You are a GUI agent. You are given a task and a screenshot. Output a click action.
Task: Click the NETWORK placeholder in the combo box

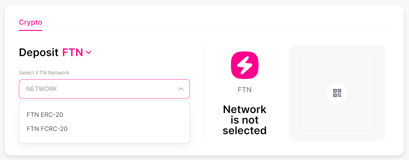[42, 89]
